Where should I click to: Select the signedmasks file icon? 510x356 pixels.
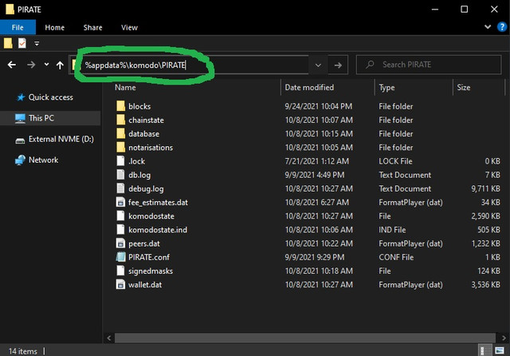pyautogui.click(x=120, y=271)
